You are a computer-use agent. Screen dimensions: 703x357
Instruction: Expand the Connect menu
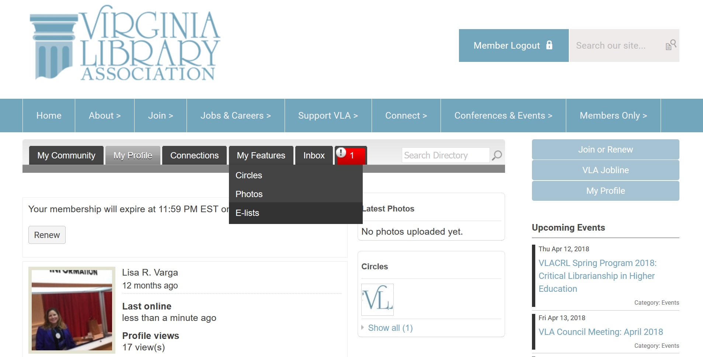[406, 115]
